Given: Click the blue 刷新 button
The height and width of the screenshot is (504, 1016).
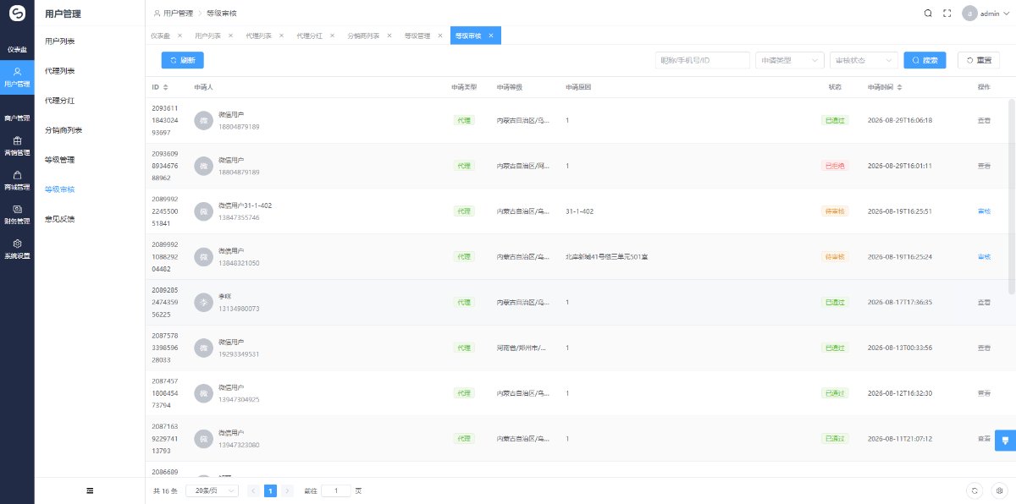Looking at the screenshot, I should coord(183,60).
